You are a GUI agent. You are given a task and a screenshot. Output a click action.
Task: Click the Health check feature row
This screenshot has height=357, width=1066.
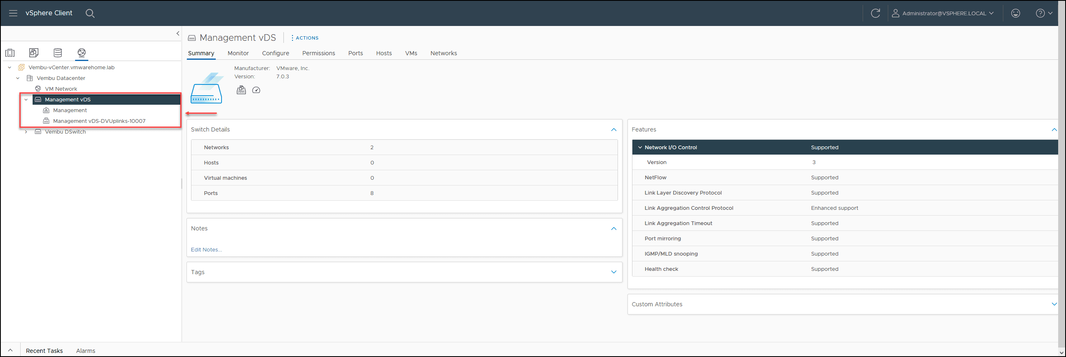click(845, 269)
